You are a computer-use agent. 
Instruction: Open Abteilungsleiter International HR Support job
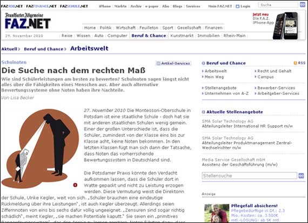pos(247,126)
